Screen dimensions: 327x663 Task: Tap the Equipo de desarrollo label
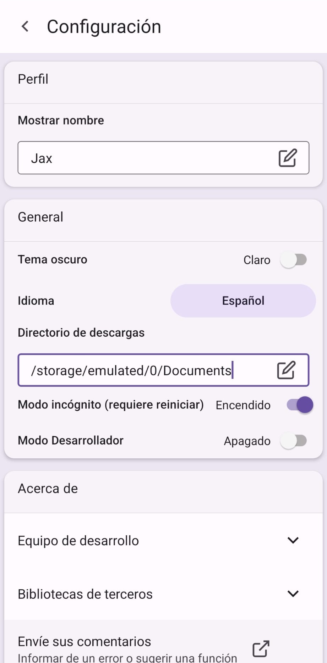(78, 541)
